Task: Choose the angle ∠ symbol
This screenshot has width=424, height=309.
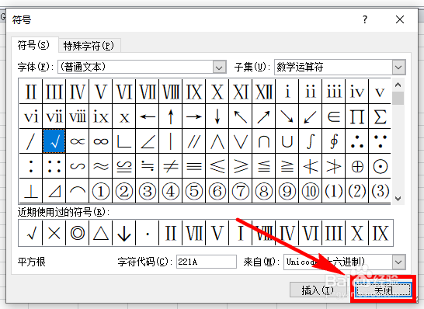Action: point(147,141)
